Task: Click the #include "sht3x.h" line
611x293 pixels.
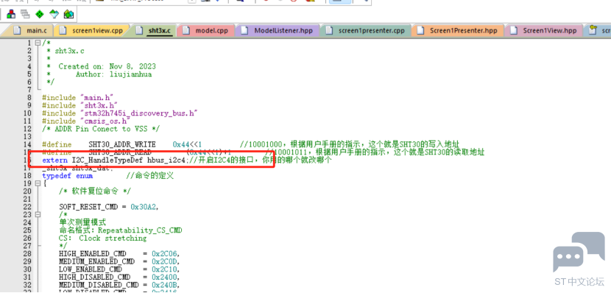Action: point(80,105)
